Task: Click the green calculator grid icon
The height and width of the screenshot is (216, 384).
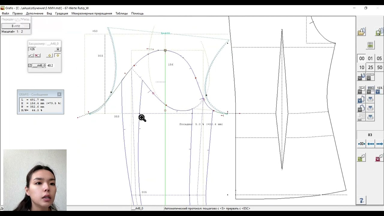Action: [x=370, y=45]
